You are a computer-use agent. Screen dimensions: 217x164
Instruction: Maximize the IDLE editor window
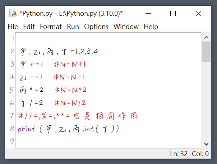pos(173,14)
